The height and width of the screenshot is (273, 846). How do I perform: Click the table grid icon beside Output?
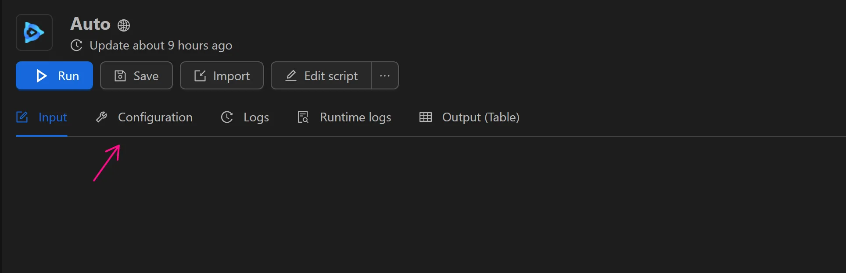[x=425, y=117]
